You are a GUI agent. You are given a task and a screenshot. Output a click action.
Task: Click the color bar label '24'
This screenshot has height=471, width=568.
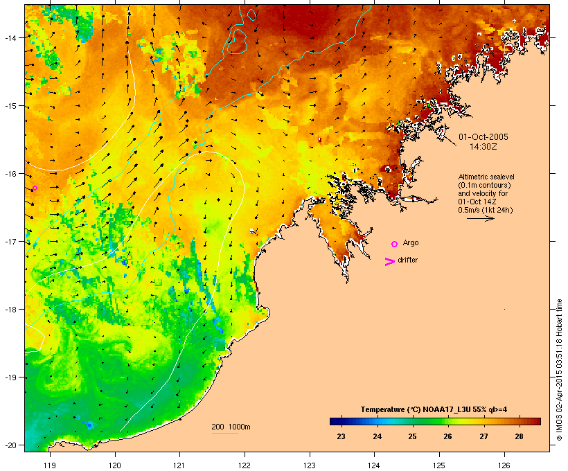pyautogui.click(x=377, y=436)
